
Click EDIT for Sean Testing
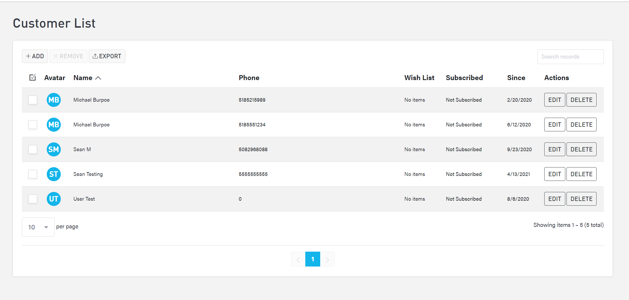click(554, 174)
